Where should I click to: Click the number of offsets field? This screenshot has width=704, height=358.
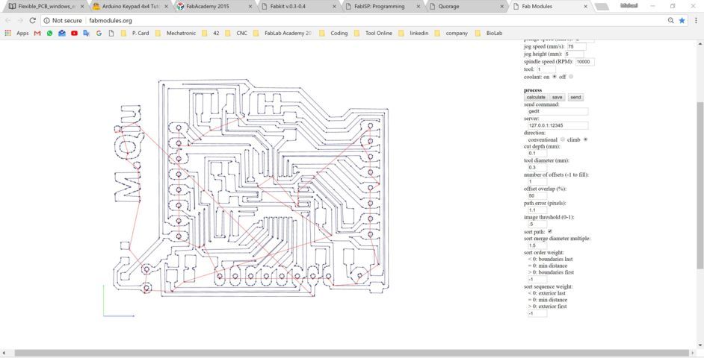(537, 182)
